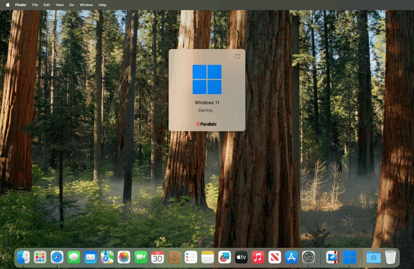Open the Parallels Desktop icon in the Dock
The width and height of the screenshot is (414, 269).
coord(333,257)
